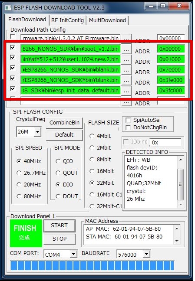Image resolution: width=195 pixels, height=281 pixels.
Task: Click the green FINISH status indicator
Action: (x=26, y=233)
